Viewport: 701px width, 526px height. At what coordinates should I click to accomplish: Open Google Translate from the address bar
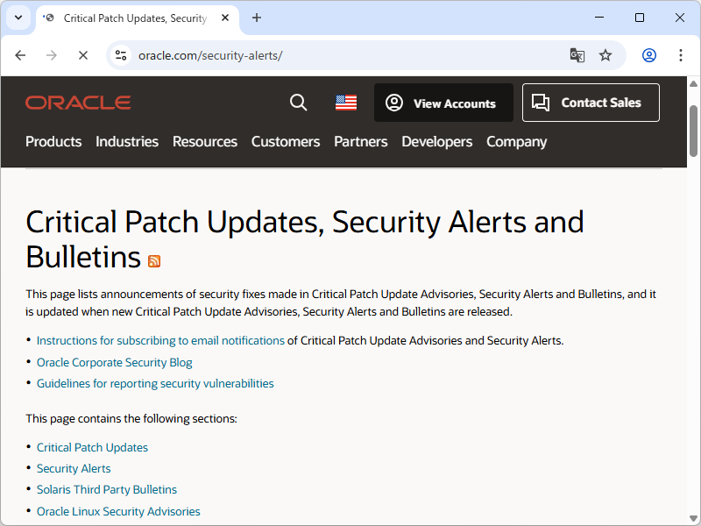pos(577,54)
